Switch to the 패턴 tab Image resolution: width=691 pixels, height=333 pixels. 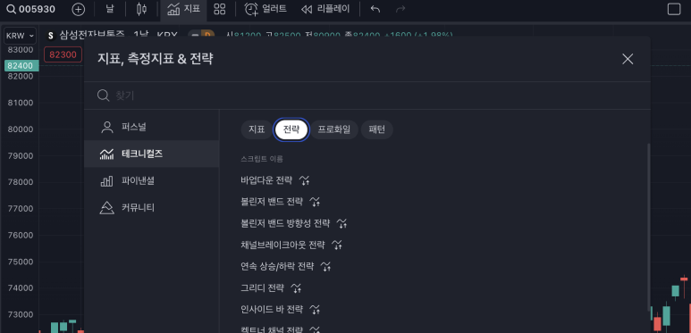[377, 129]
